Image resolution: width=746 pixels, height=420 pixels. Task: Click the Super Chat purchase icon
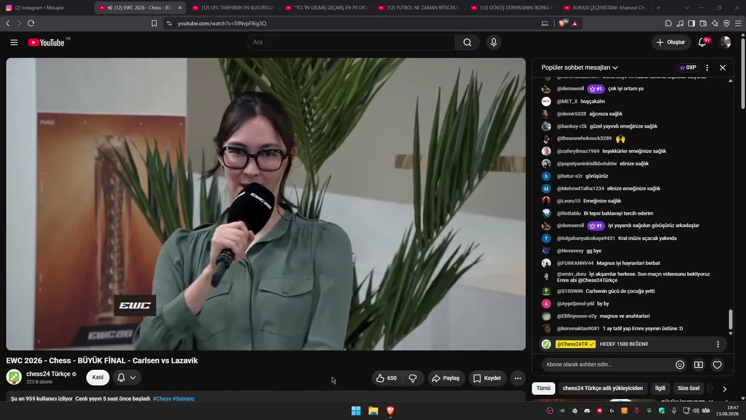[x=698, y=365]
